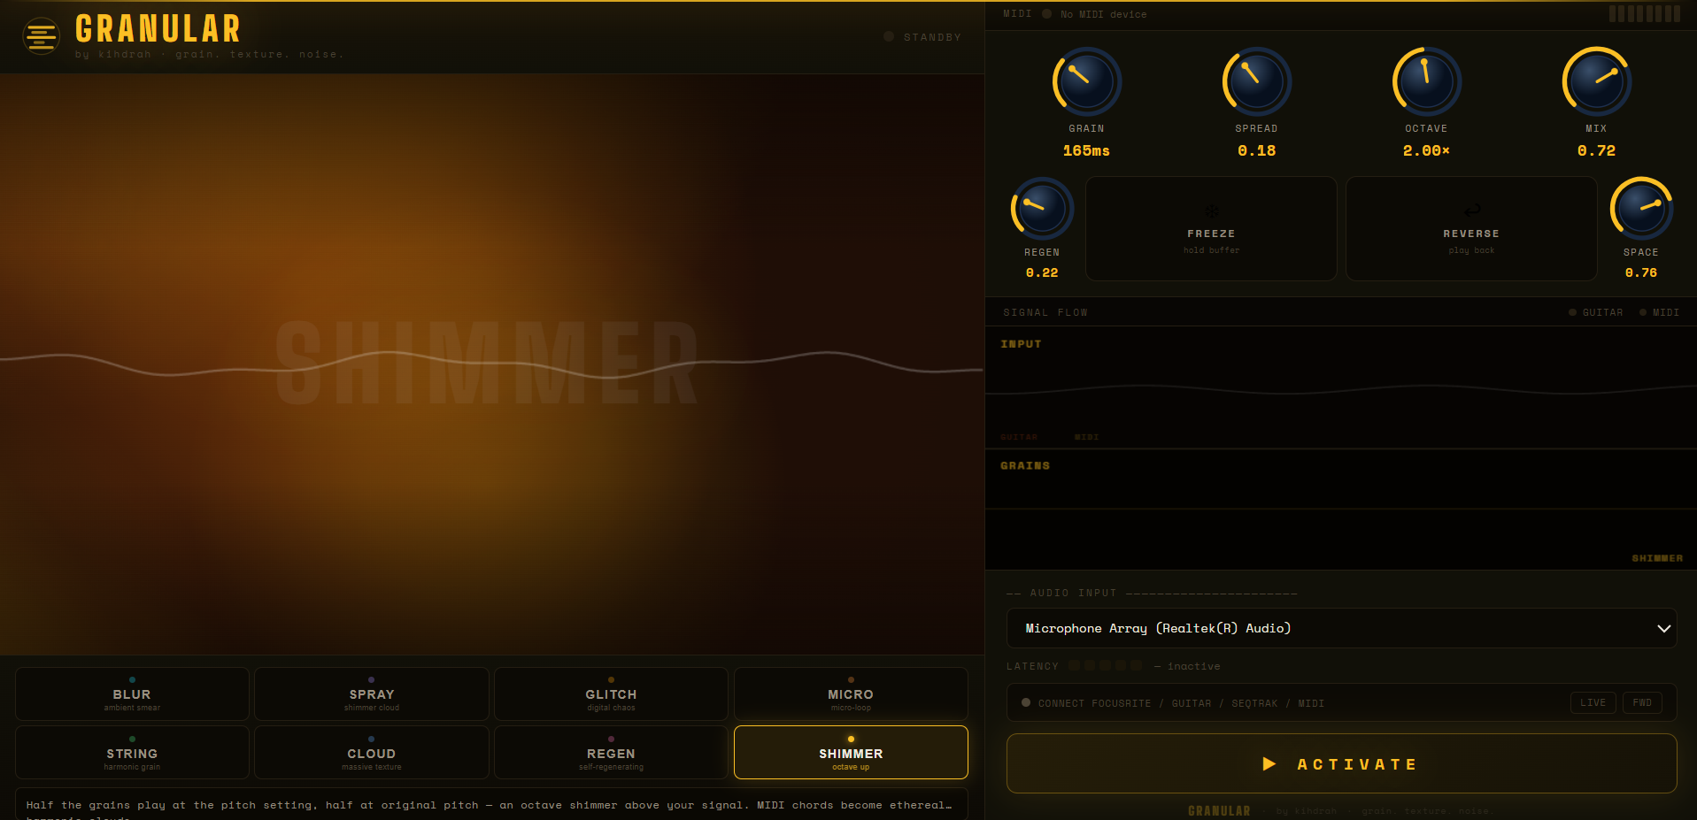Click the 0.18 spread value

(x=1256, y=151)
